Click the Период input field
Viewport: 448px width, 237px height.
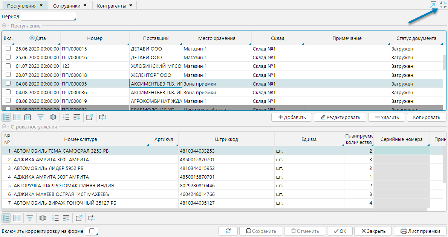[48, 17]
